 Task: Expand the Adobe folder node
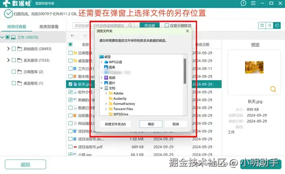pos(106,93)
